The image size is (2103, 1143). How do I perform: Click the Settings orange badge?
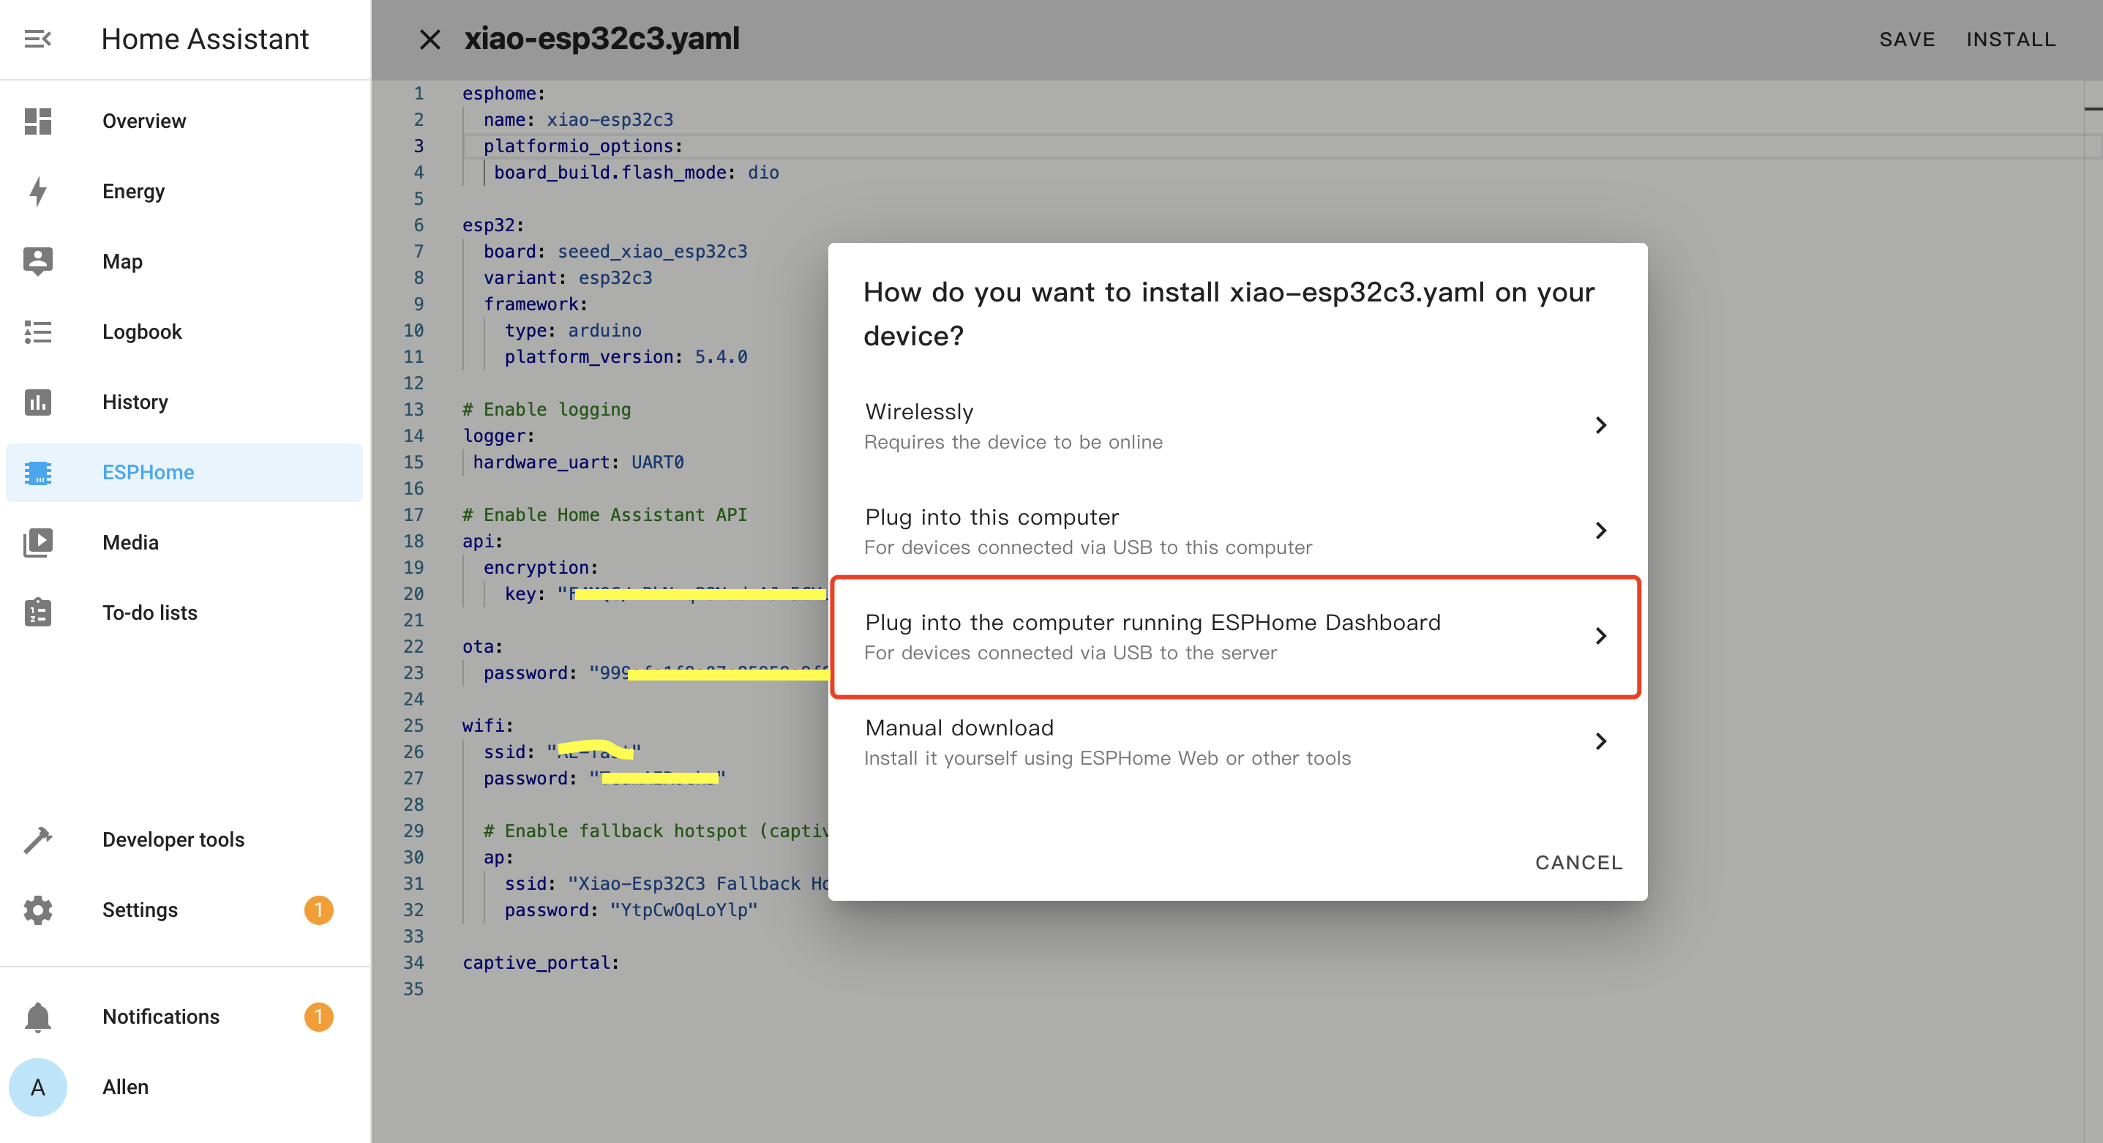click(x=318, y=910)
